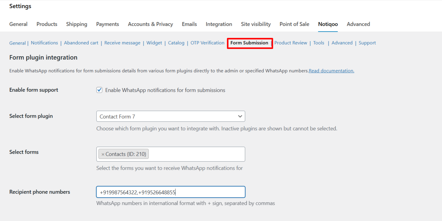Switch to the Products settings tab
Image resolution: width=442 pixels, height=221 pixels.
[x=47, y=24]
